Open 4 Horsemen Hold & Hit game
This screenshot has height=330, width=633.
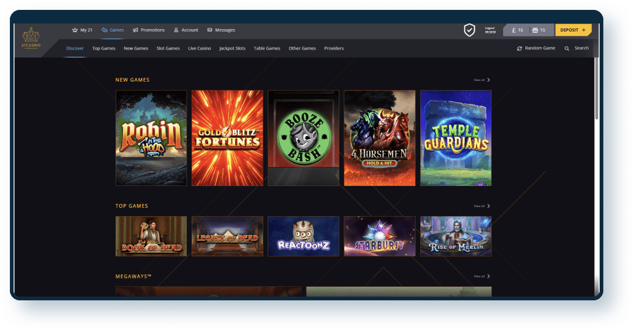click(x=380, y=138)
